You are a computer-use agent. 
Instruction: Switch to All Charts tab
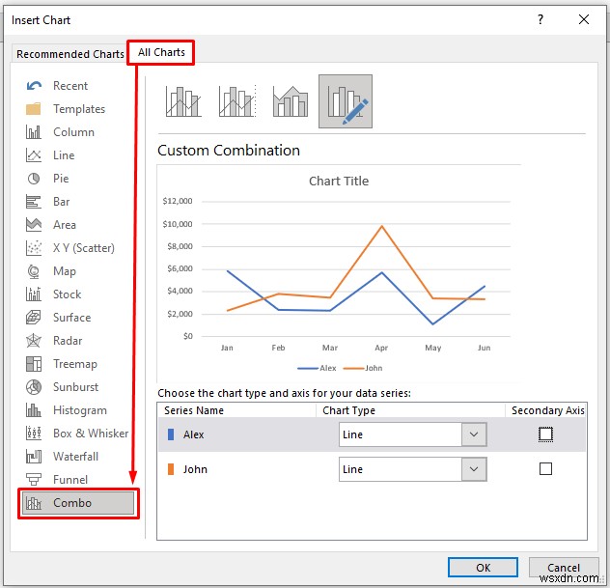click(161, 52)
